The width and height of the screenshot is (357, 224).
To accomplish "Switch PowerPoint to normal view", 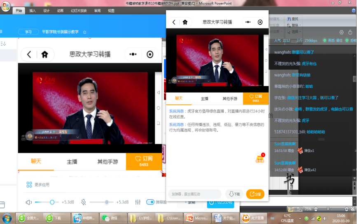I will 291,209.
